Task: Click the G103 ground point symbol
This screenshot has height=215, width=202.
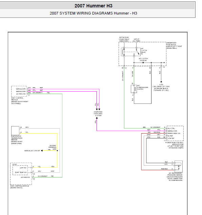Action: click(x=161, y=82)
